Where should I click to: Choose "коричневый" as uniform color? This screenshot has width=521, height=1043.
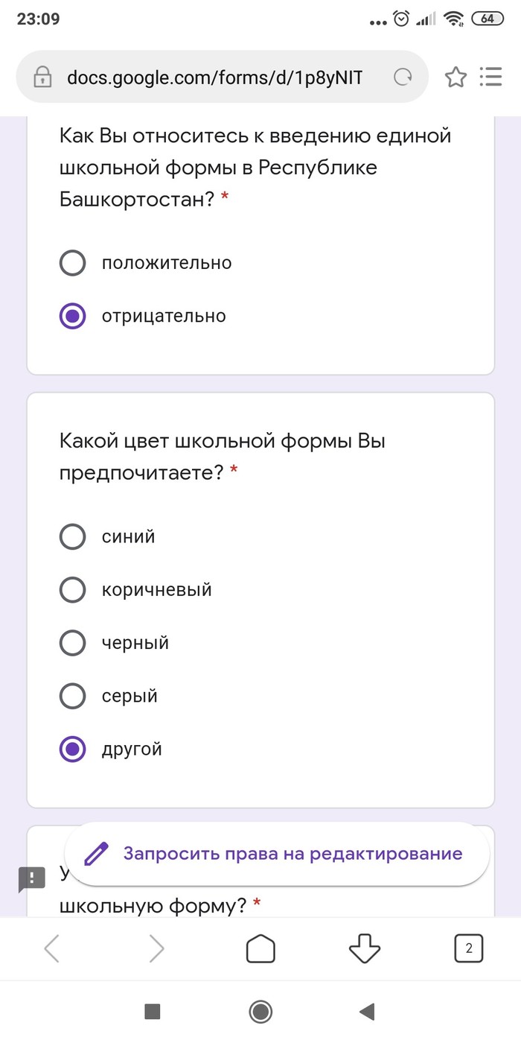pos(72,590)
